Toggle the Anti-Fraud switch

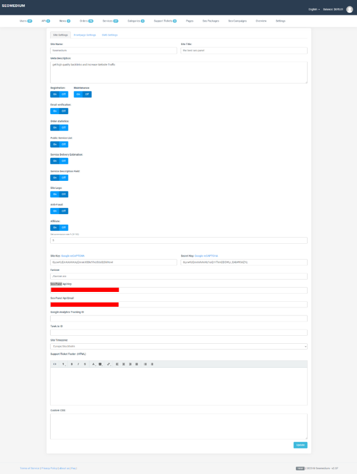tap(59, 211)
